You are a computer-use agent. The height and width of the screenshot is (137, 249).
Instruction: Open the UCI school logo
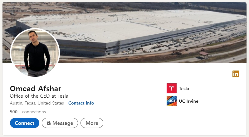pos(172,101)
